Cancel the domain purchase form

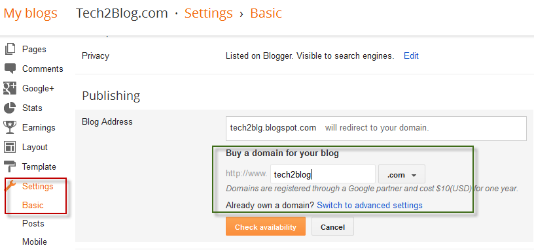click(x=332, y=227)
